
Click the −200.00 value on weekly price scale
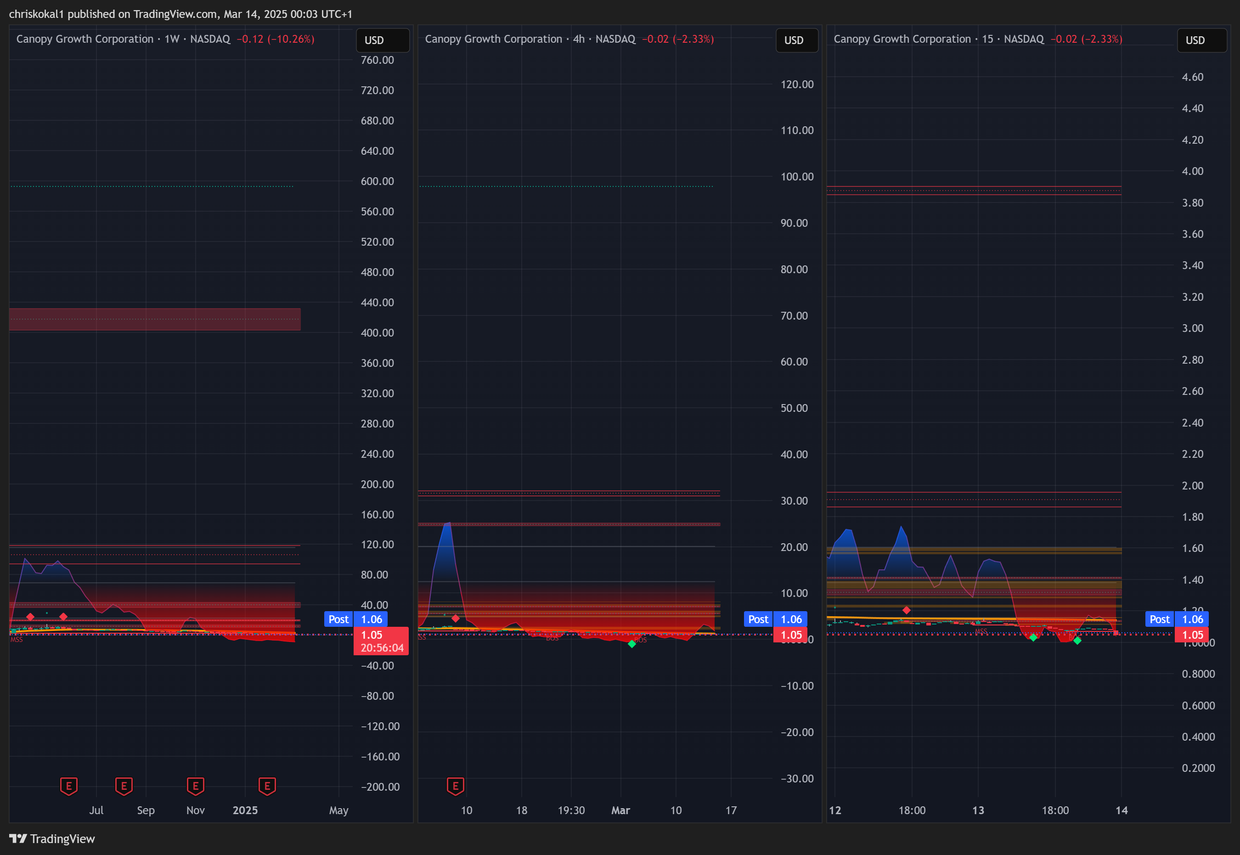click(380, 787)
